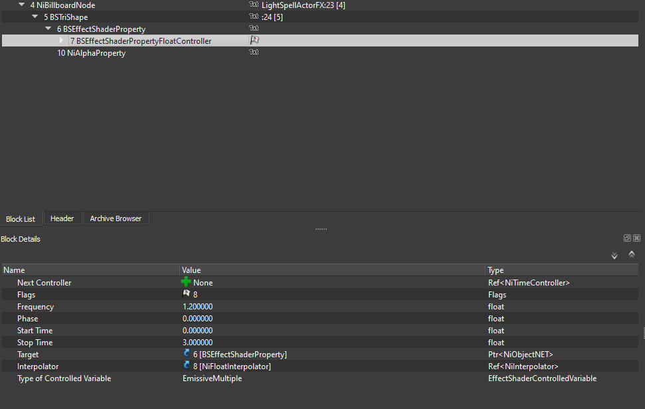This screenshot has height=409, width=645.
Task: Click the Ref<NiTimeController> type cell
Action: click(x=529, y=283)
